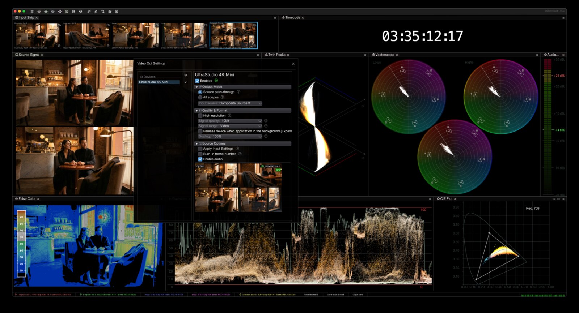Click the false color percentage scale legend

coord(22,244)
